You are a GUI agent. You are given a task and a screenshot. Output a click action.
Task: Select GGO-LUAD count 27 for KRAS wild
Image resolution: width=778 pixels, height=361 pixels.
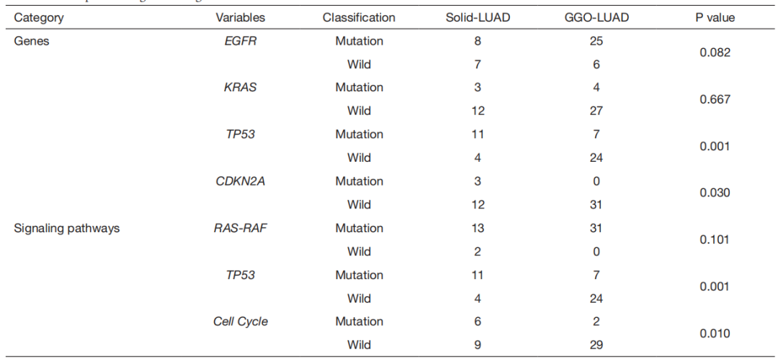[x=596, y=111]
